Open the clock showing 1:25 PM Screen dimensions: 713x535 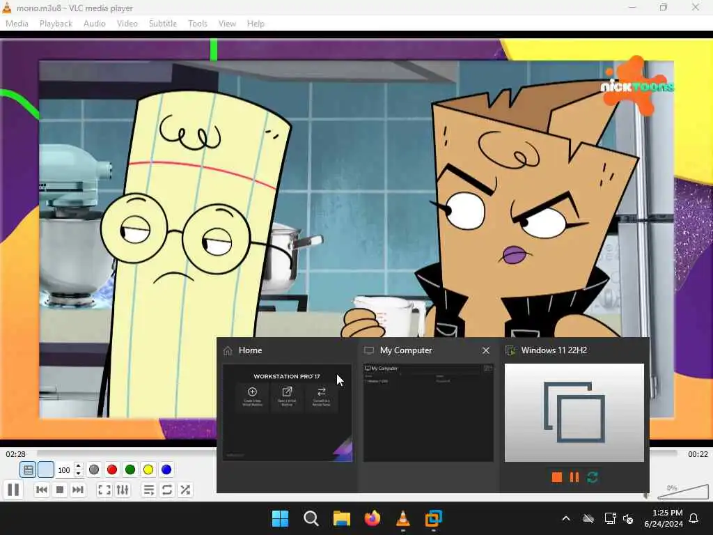(x=664, y=518)
